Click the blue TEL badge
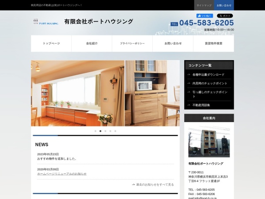Screen dimensions: 265x199 point(174,24)
